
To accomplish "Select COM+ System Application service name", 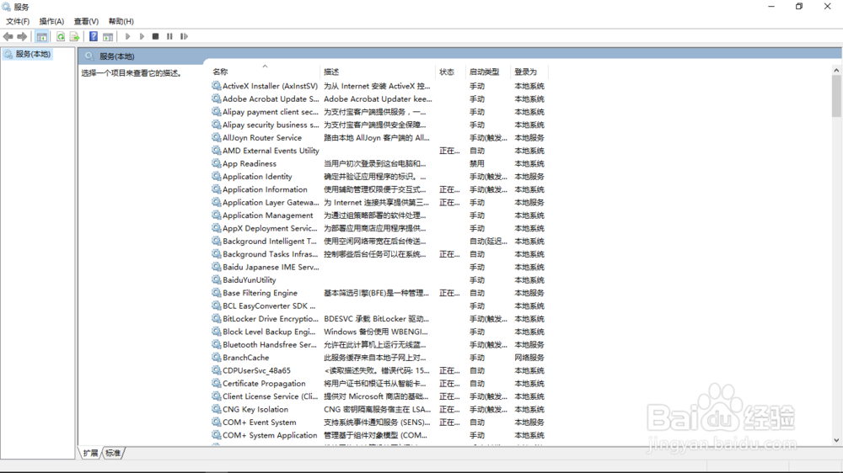I will pyautogui.click(x=270, y=435).
